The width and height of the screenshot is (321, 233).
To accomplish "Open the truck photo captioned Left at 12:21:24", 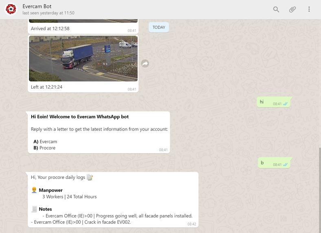I will click(x=83, y=59).
